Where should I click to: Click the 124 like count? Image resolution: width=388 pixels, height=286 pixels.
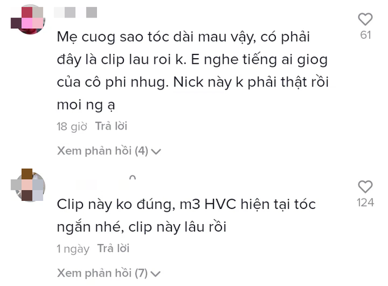click(365, 203)
